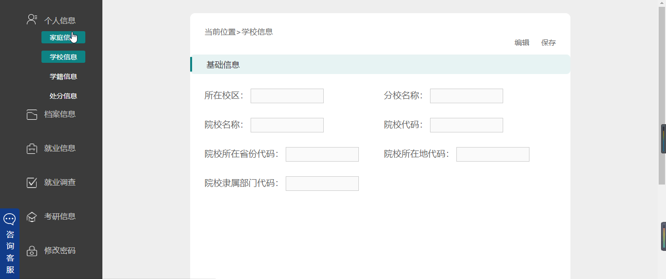This screenshot has height=279, width=666.
Task: Click the graduation cap icon beside 考研信息
Action: 32,217
